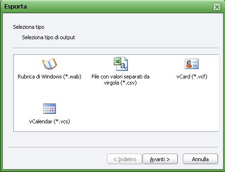Select the Windows address book icon
The image size is (225, 172).
(x=49, y=64)
